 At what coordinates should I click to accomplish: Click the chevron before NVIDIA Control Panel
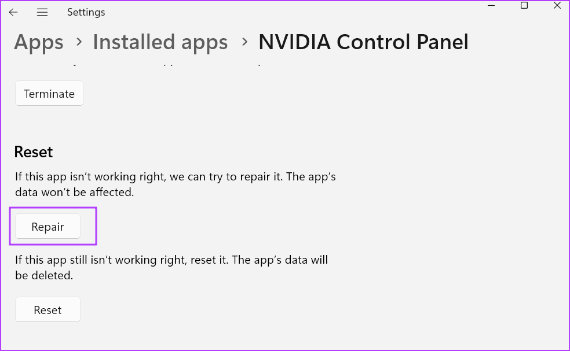click(x=245, y=42)
